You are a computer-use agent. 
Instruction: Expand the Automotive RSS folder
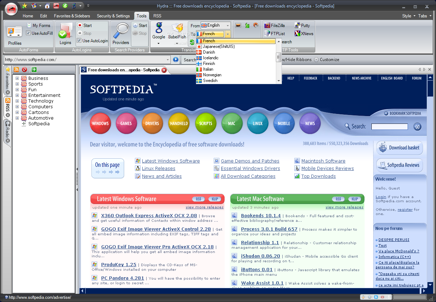[x=17, y=118]
